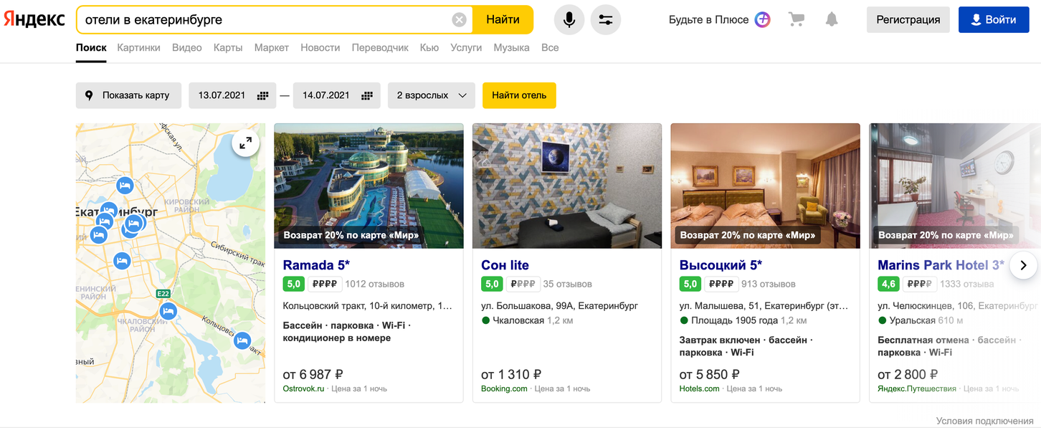Switch to the Картинки tab
1041x430 pixels.
[139, 47]
